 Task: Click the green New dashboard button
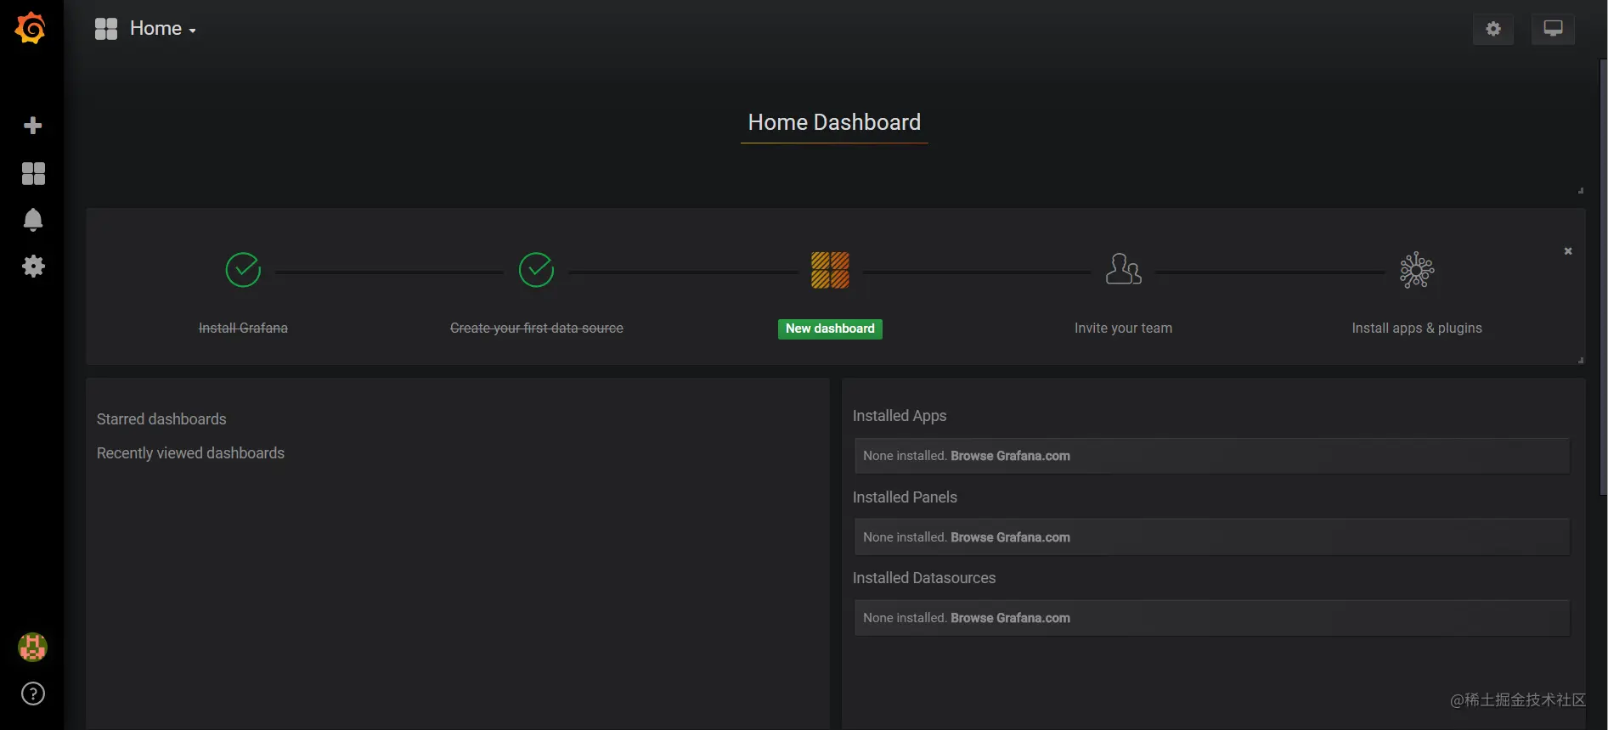(830, 328)
